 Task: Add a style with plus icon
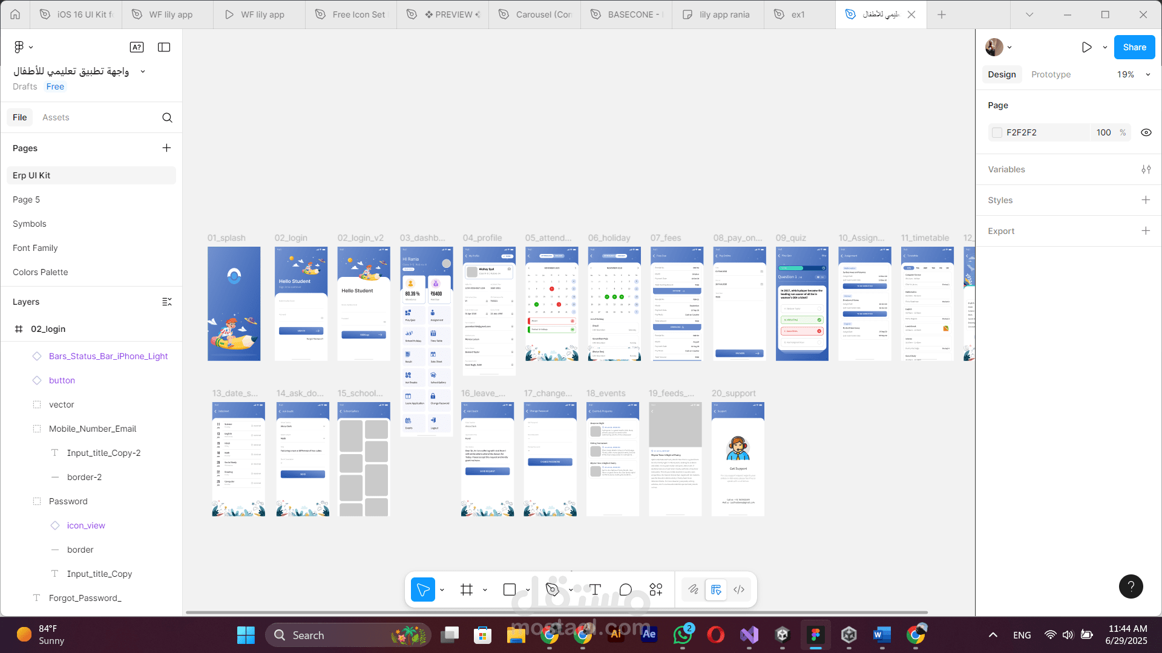[1146, 200]
